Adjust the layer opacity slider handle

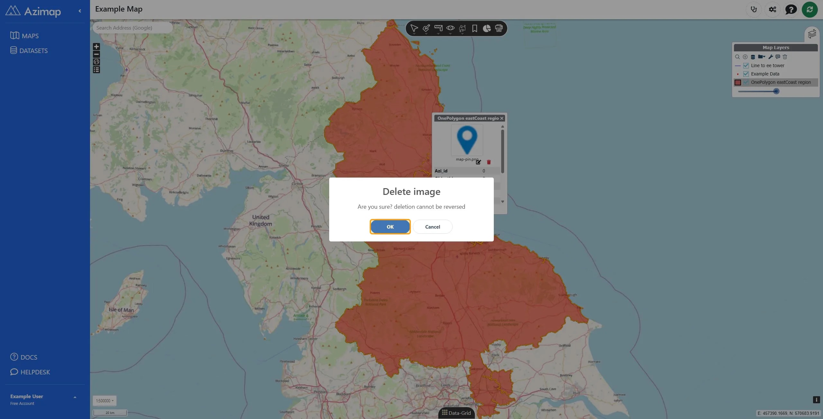point(776,91)
